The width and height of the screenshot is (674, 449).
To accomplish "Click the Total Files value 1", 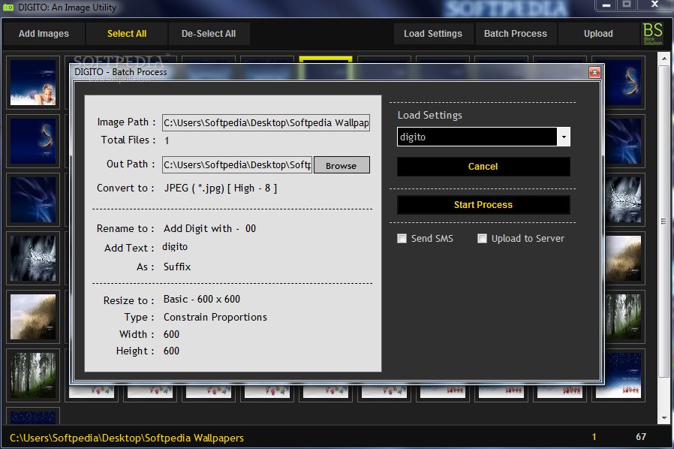I will click(167, 140).
